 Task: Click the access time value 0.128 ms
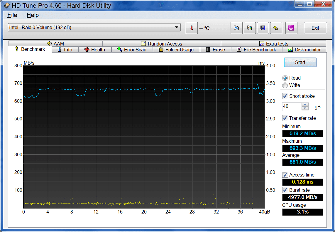[302, 182]
